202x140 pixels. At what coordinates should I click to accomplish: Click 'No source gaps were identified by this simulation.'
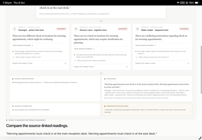click(x=31, y=110)
